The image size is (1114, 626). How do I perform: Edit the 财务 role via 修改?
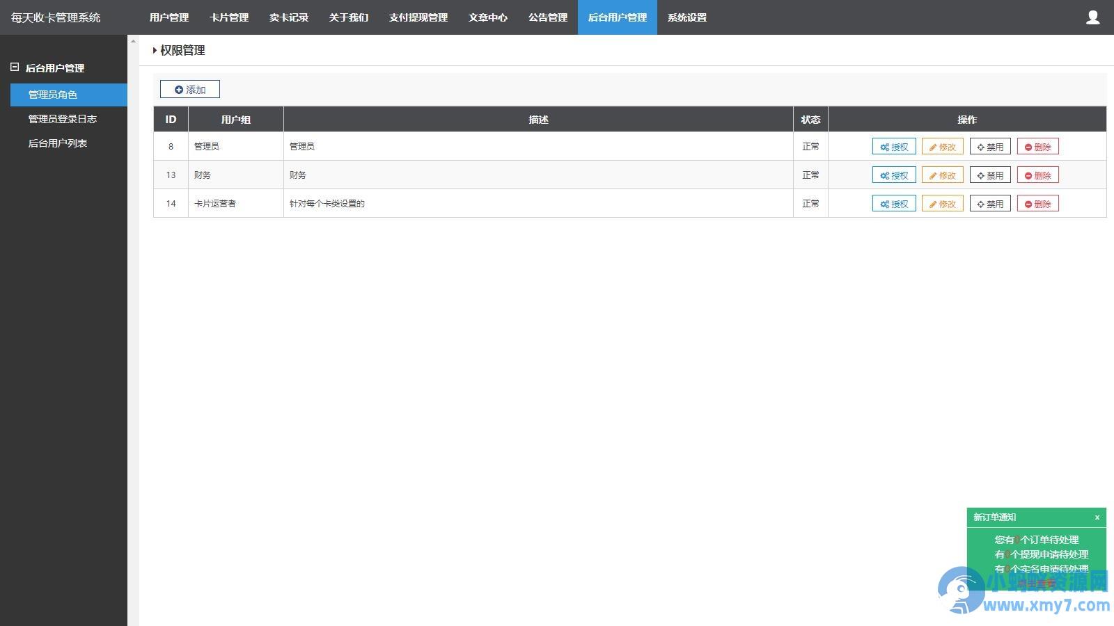(943, 175)
